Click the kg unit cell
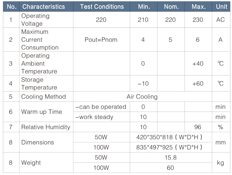This screenshot has height=175, width=232. point(221,163)
